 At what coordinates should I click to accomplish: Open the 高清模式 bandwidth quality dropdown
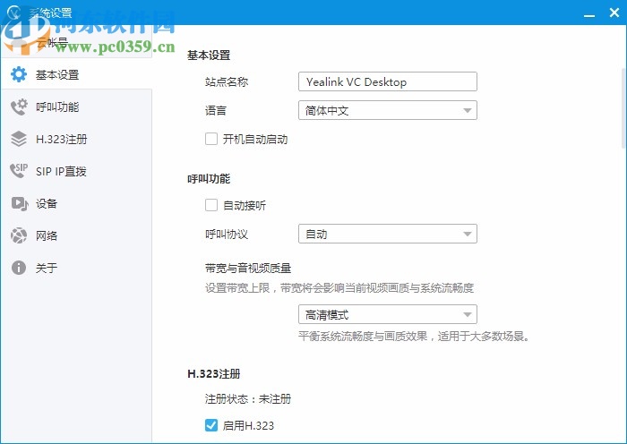(388, 314)
